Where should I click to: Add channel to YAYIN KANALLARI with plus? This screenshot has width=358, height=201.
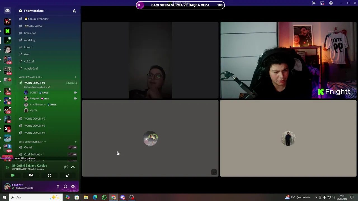76,77
